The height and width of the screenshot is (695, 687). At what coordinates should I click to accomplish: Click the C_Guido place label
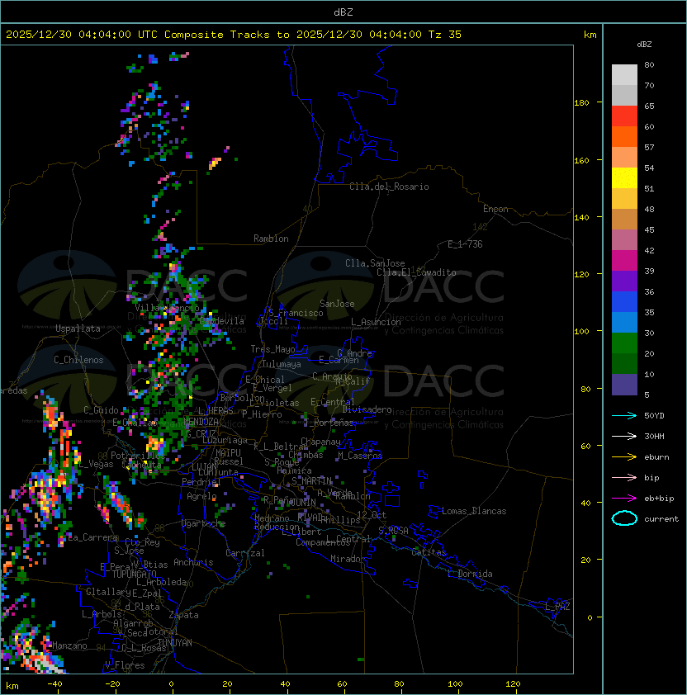(101, 410)
